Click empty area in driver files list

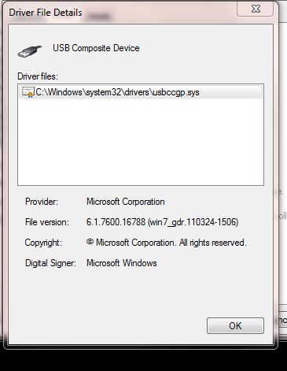[141, 142]
